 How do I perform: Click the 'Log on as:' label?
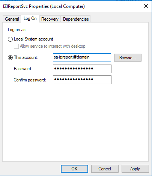(17, 30)
